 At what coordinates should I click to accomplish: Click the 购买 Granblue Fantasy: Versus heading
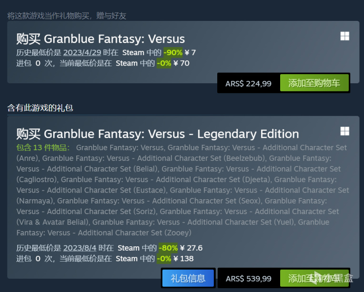click(101, 39)
